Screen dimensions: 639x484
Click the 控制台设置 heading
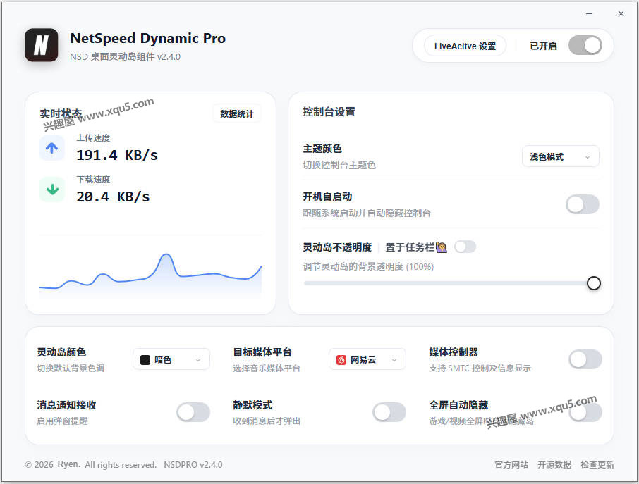tap(329, 112)
